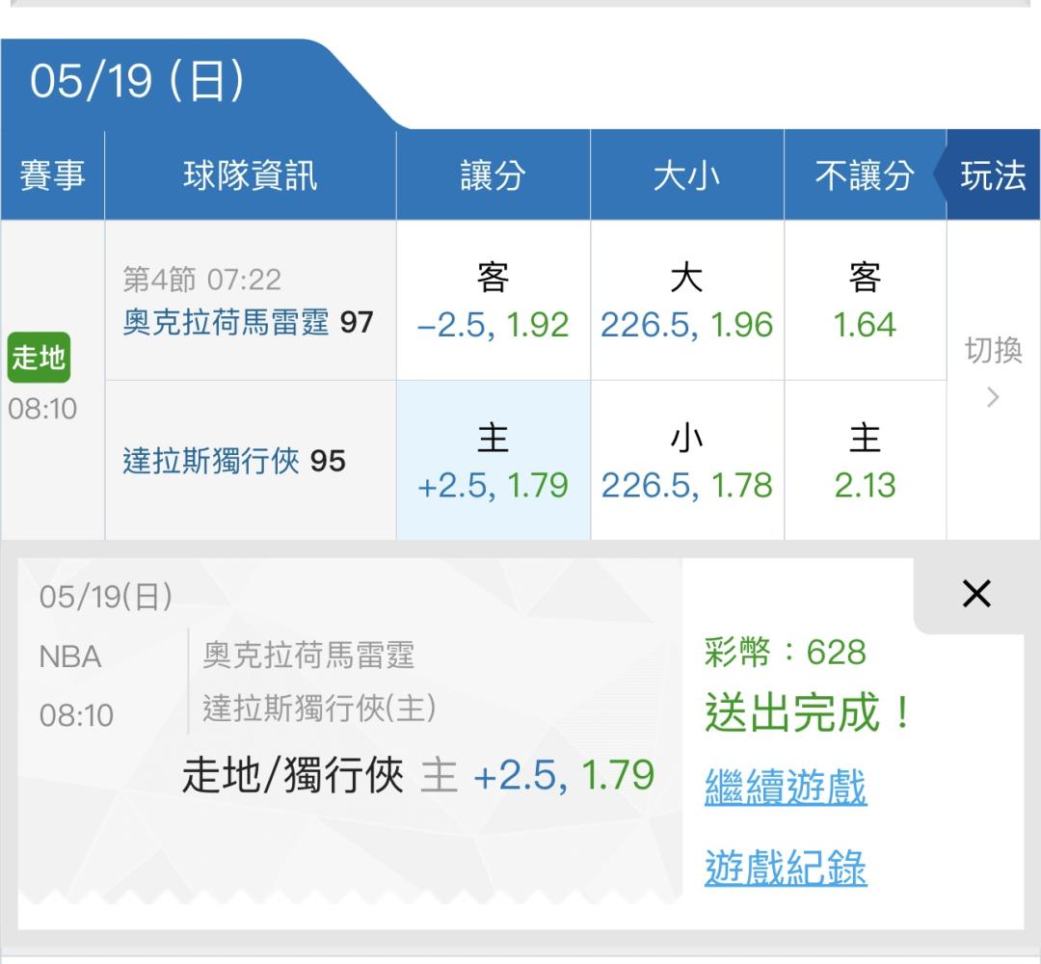The image size is (1041, 964).
Task: Click 球隊資訊 column header
Action: 250,175
